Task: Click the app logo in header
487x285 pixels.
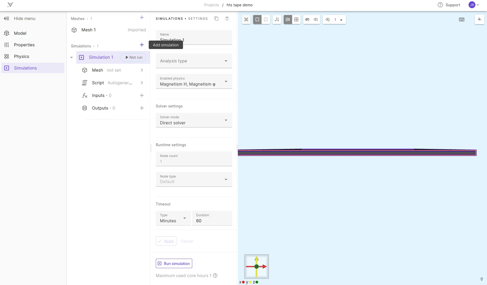Action: click(x=10, y=5)
